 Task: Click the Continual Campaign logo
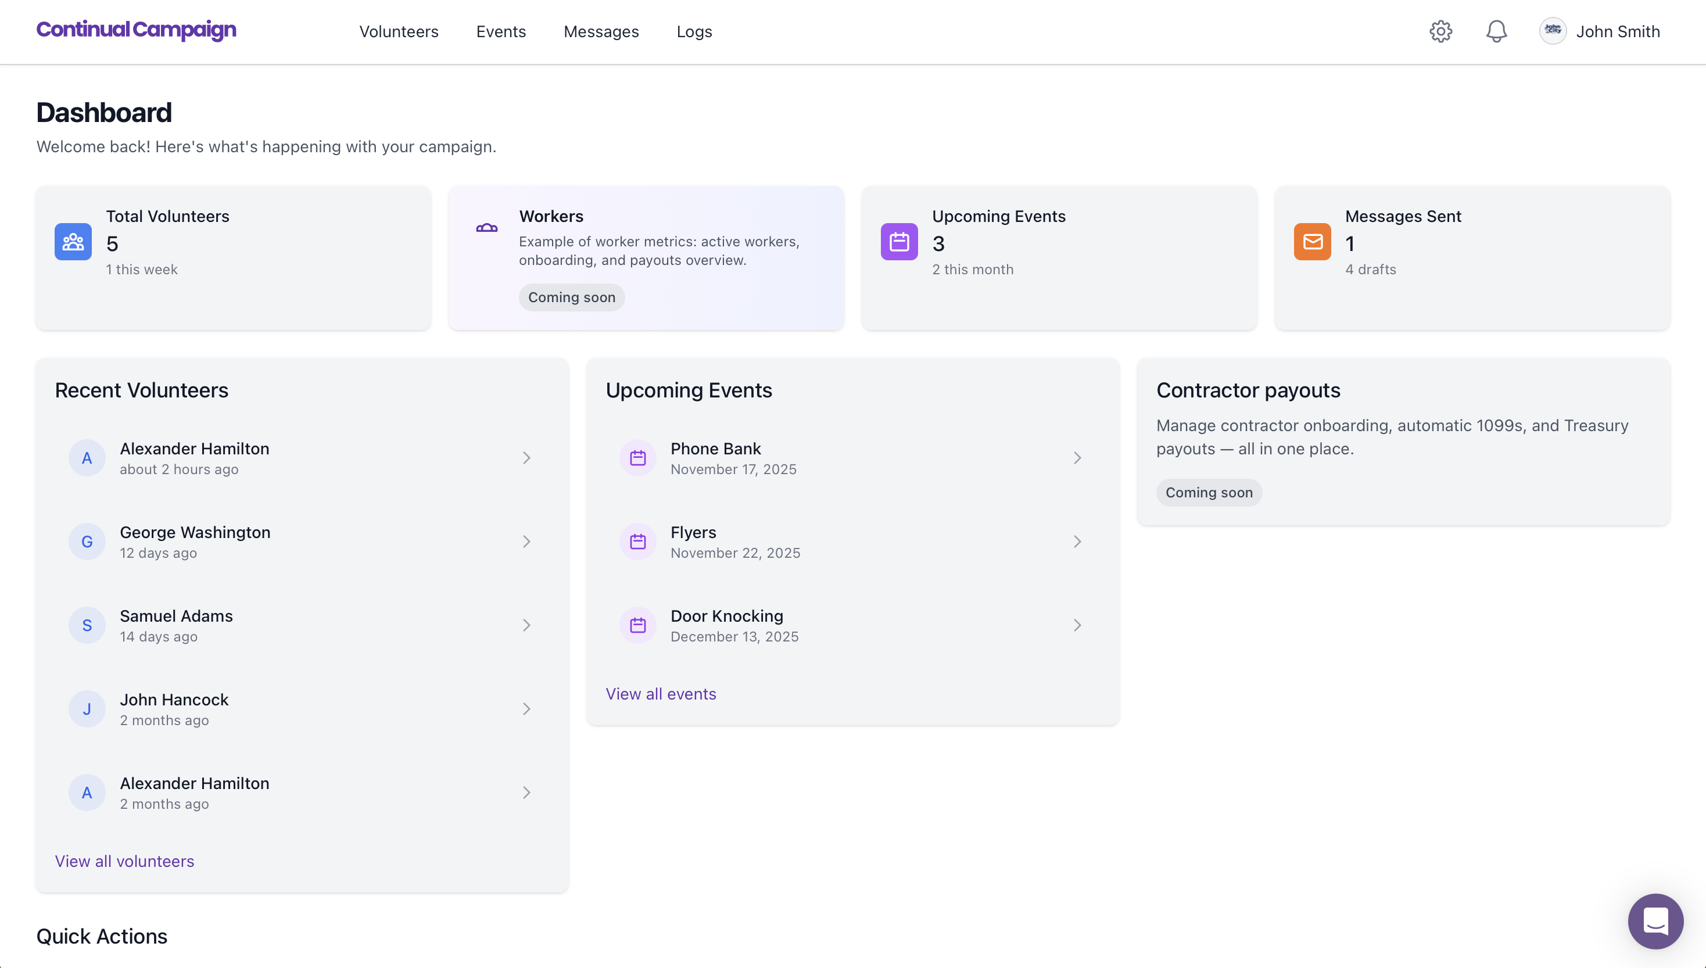pyautogui.click(x=135, y=31)
